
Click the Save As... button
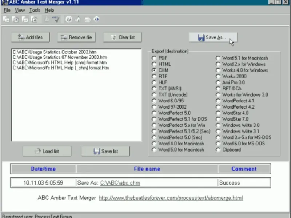click(213, 37)
